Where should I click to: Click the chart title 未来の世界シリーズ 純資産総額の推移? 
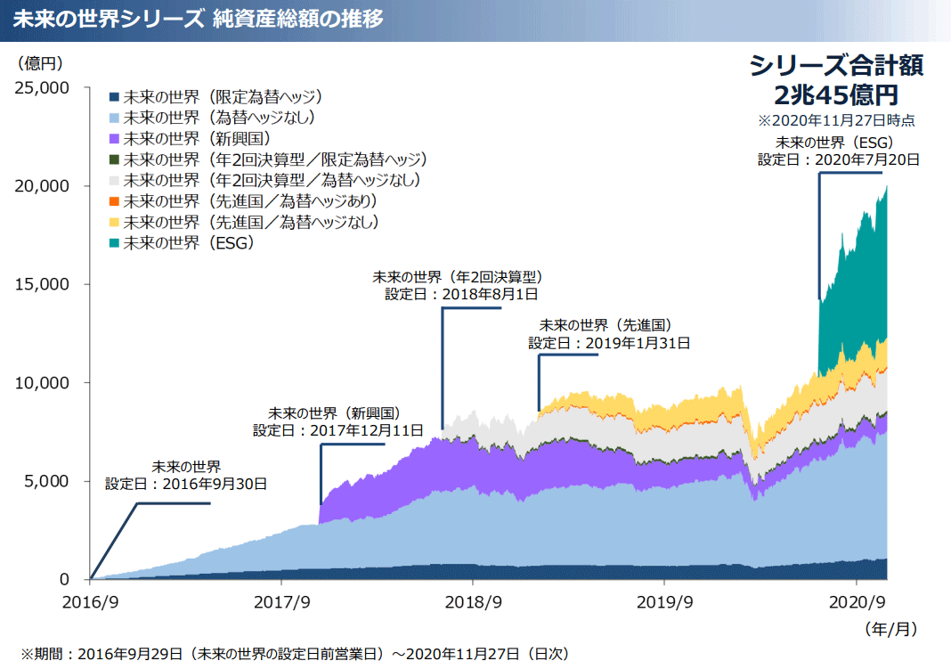[x=199, y=20]
